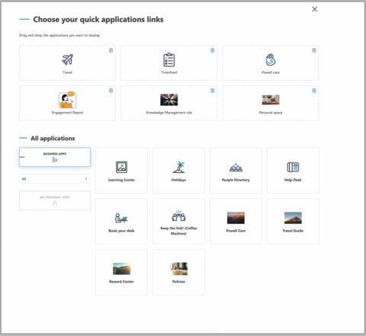Select the Reward Center application
This screenshot has height=336, width=366.
click(x=121, y=272)
